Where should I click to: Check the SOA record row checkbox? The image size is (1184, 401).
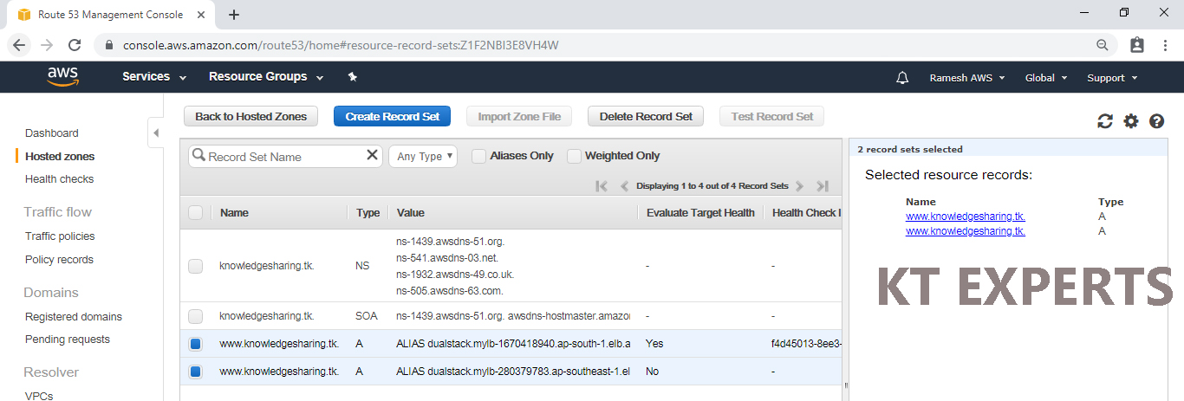coord(195,316)
